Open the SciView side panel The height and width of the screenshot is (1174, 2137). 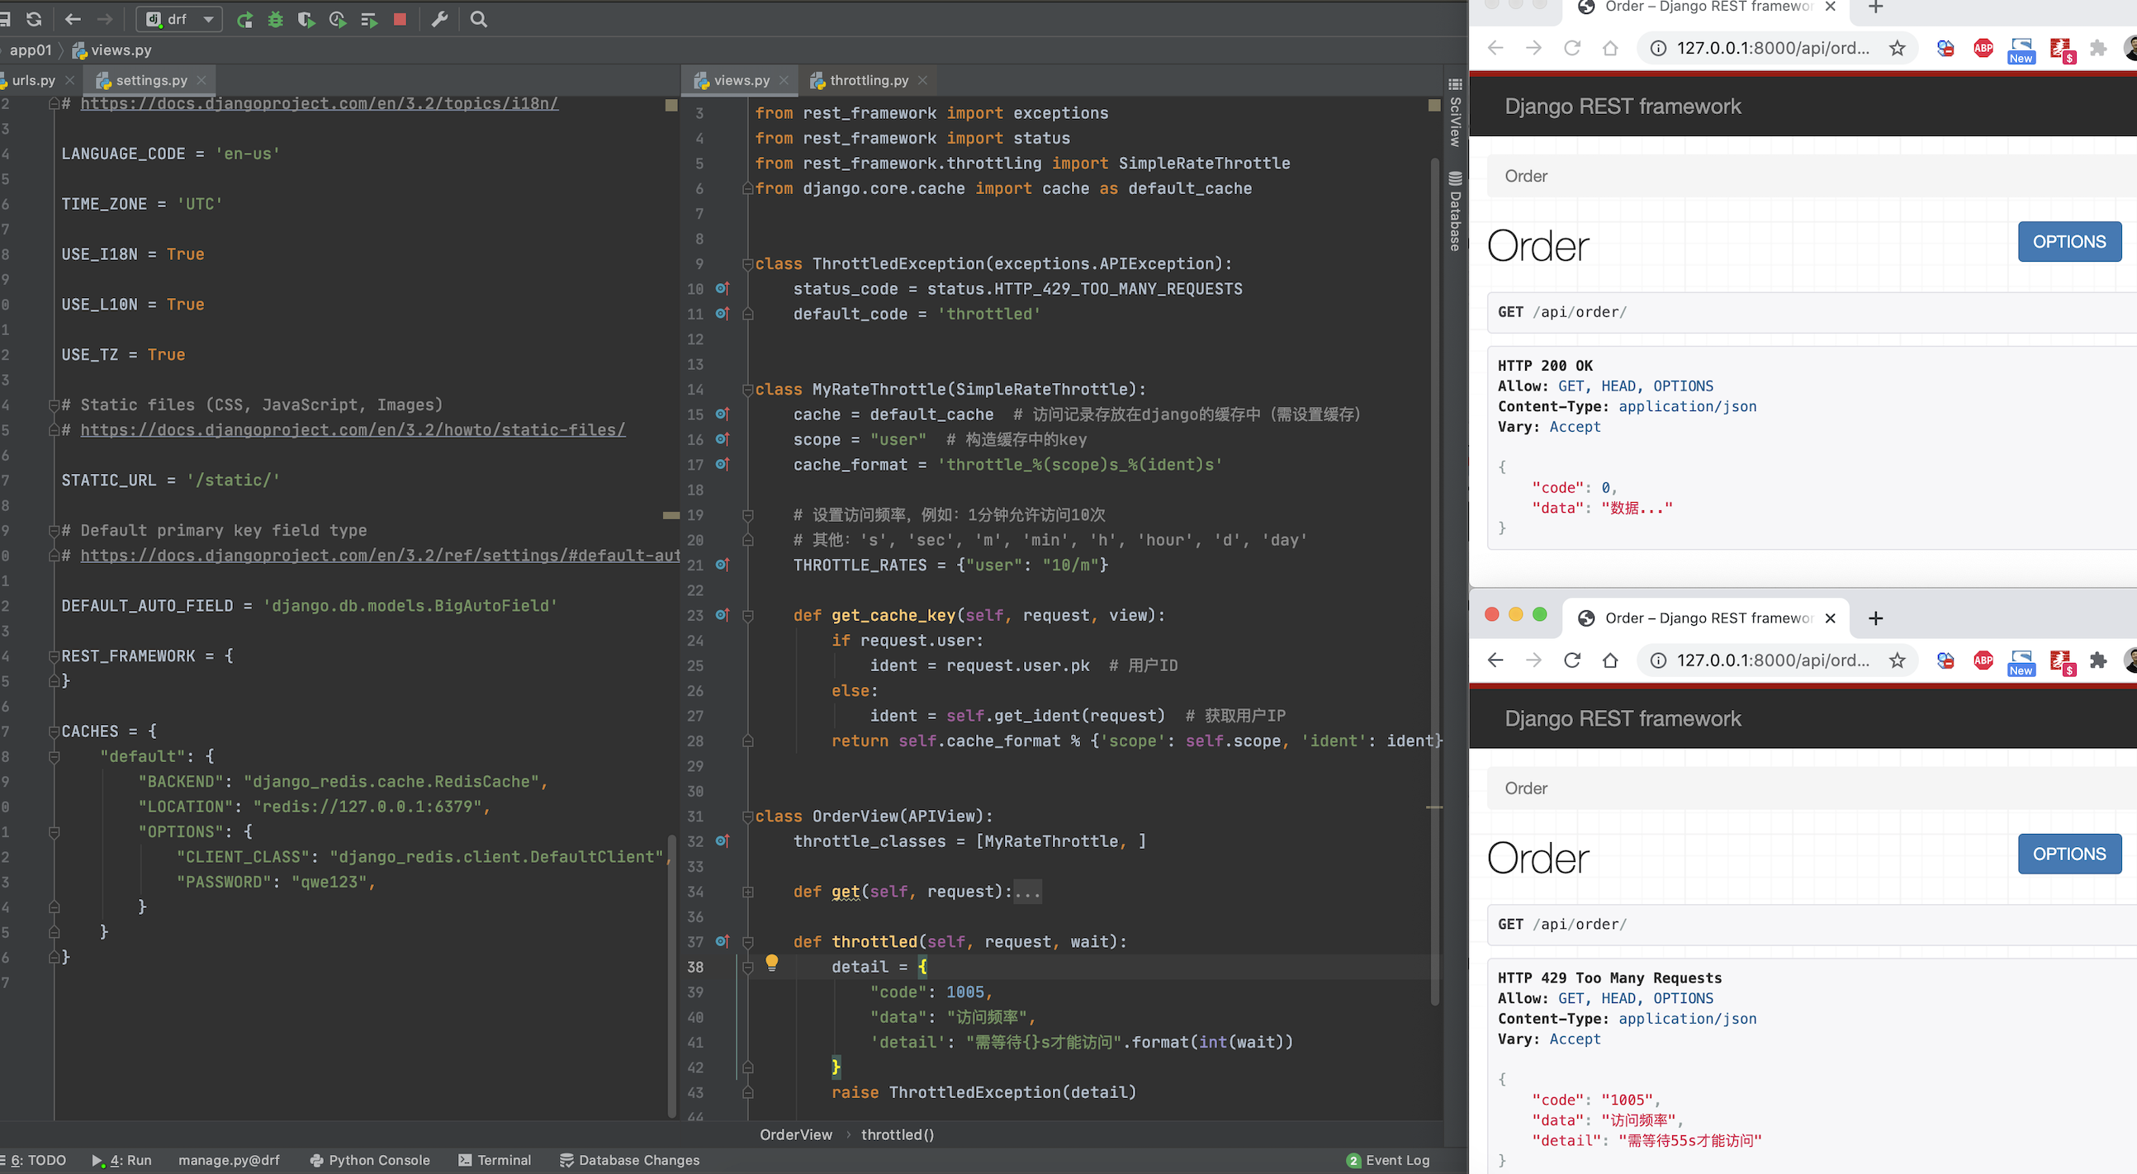[1455, 114]
